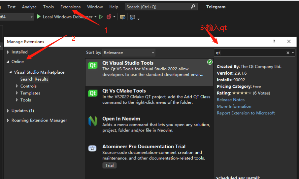Click Created By: The Qt Company Ltd.
This screenshot has height=179, width=299.
click(249, 67)
